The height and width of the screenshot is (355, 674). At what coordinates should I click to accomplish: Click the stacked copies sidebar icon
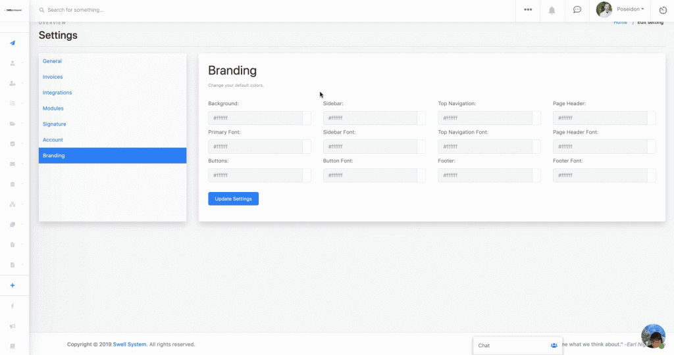(13, 224)
